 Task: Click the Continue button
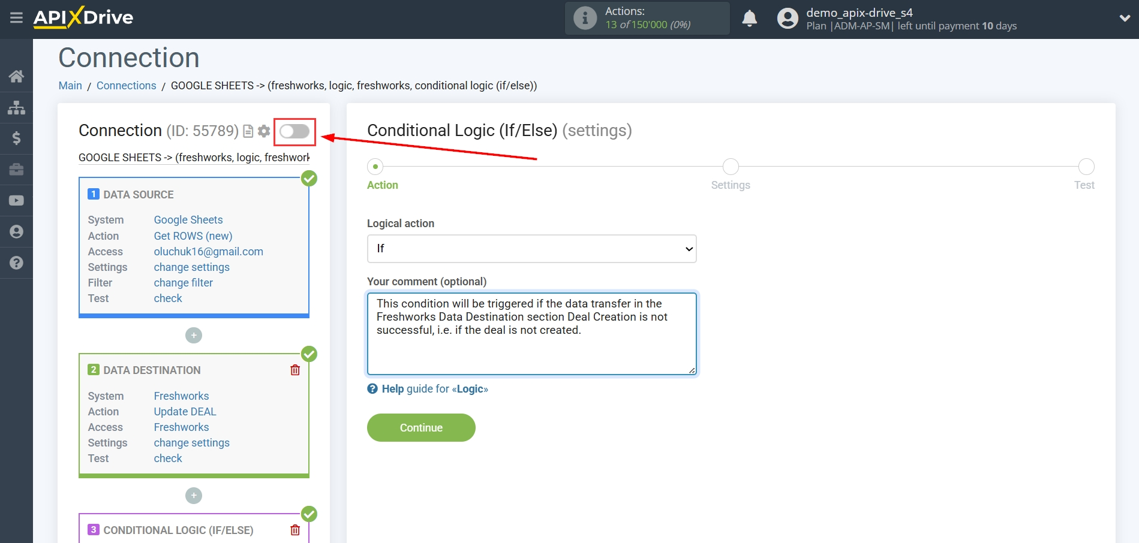(x=421, y=427)
